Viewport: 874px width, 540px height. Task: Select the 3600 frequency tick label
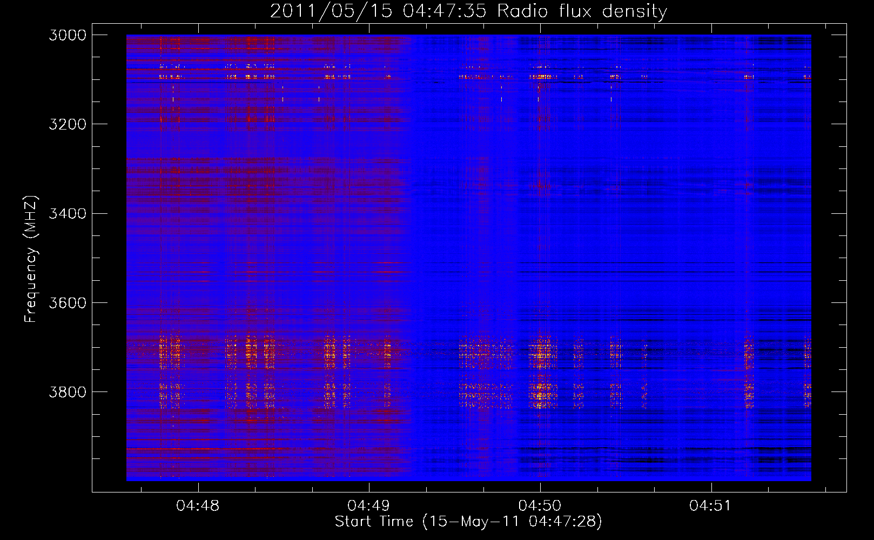(68, 302)
